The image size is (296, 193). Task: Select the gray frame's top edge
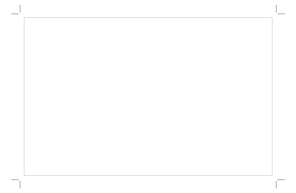pyautogui.click(x=148, y=17)
